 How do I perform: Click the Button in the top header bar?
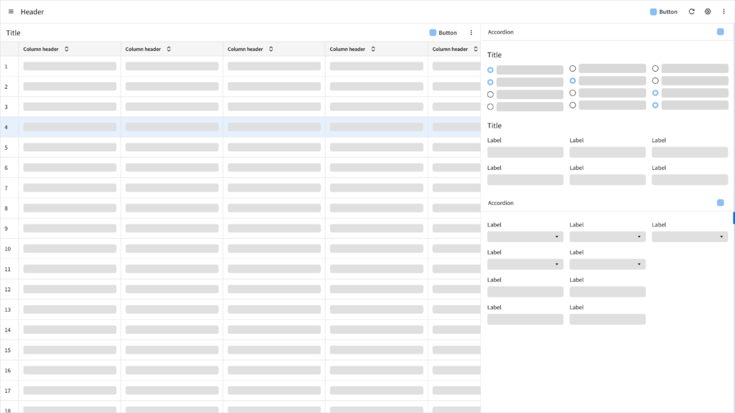[x=663, y=11]
